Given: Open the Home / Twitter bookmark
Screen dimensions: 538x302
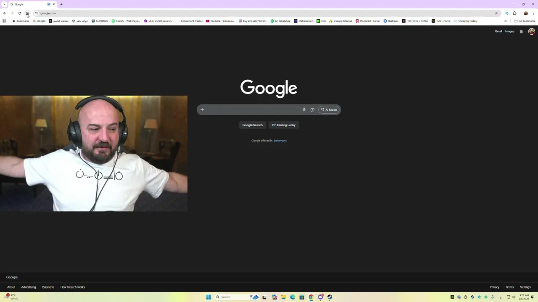Looking at the screenshot, I should pyautogui.click(x=415, y=21).
